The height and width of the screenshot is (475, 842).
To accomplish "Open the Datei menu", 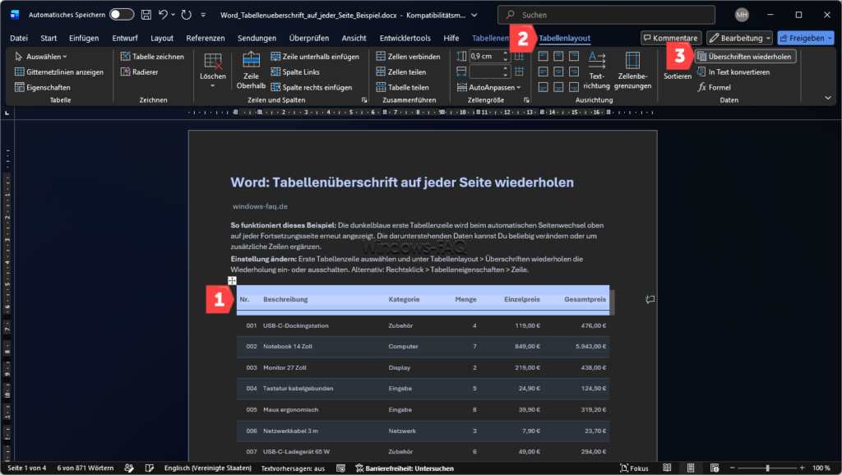I will tap(19, 38).
